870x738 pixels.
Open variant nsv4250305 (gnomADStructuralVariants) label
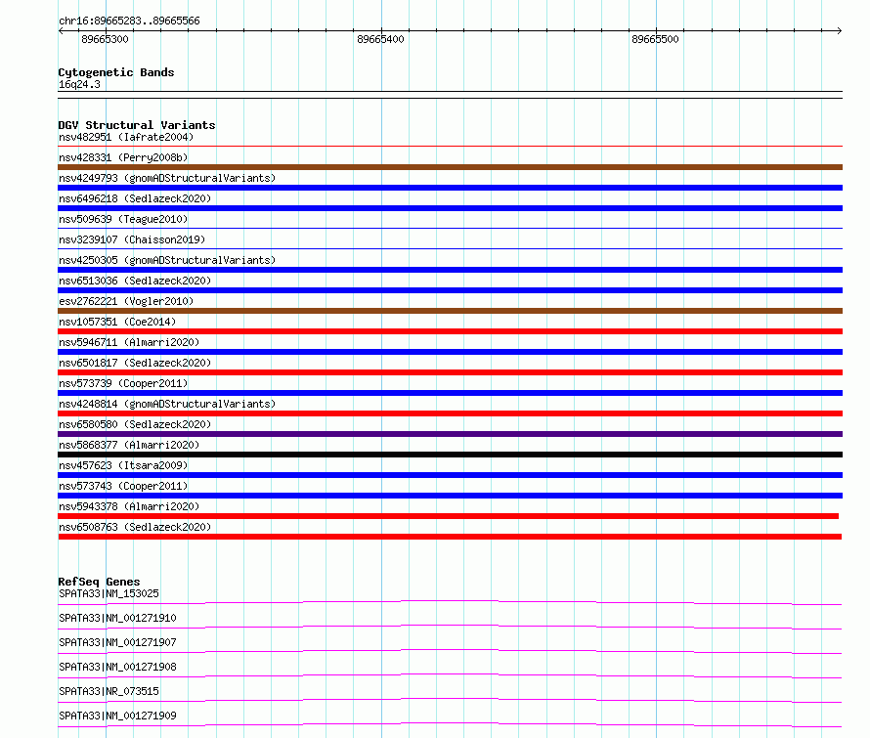point(167,260)
